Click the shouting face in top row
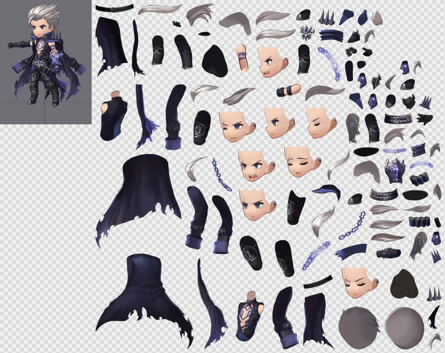Image resolution: width=445 pixels, height=353 pixels. point(273,61)
